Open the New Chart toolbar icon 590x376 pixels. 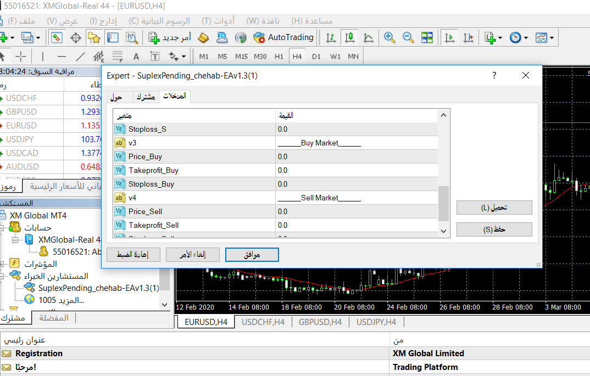tap(3, 37)
